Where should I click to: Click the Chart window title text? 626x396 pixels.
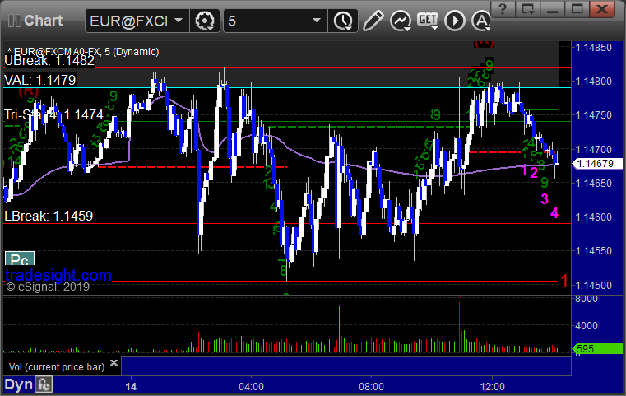tap(43, 21)
